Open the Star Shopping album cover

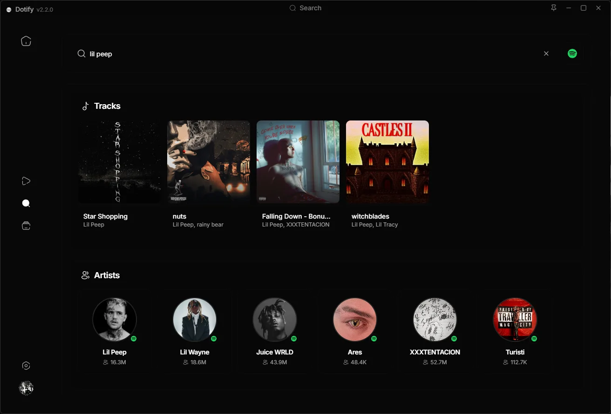click(120, 162)
